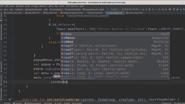The image size is (185, 104).
Task: Click the Make Project hammer icon
Action: tap(108, 9)
